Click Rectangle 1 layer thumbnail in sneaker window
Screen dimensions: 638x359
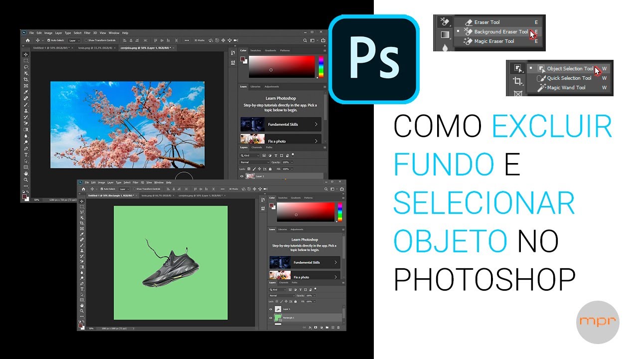click(x=278, y=318)
